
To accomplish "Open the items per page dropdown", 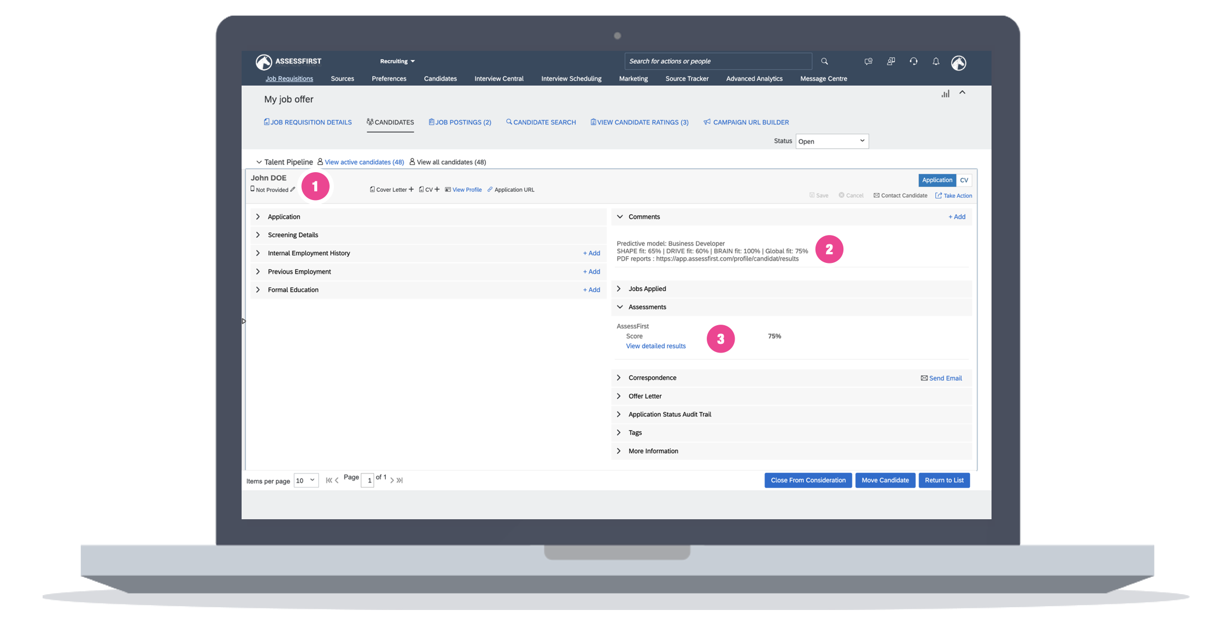I will click(x=306, y=480).
